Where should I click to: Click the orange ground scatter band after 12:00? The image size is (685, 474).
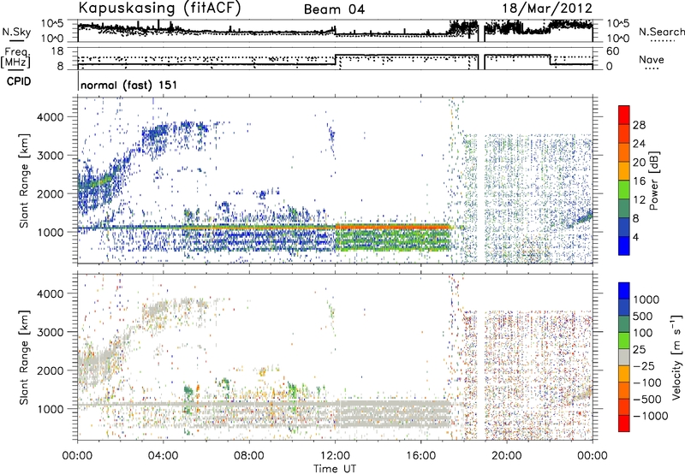(392, 227)
